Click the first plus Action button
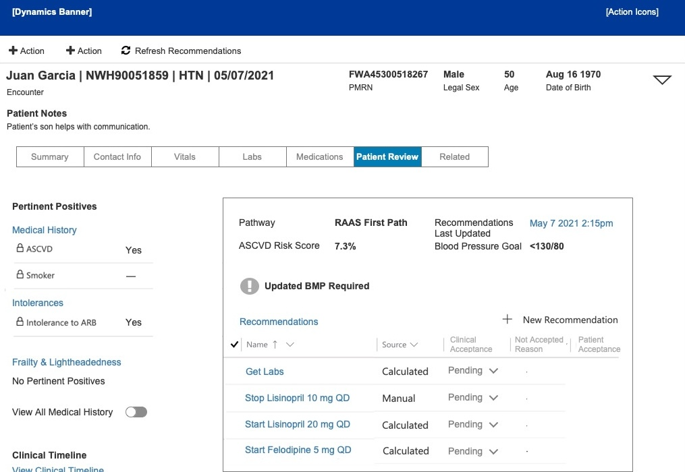The image size is (685, 472). coord(26,51)
